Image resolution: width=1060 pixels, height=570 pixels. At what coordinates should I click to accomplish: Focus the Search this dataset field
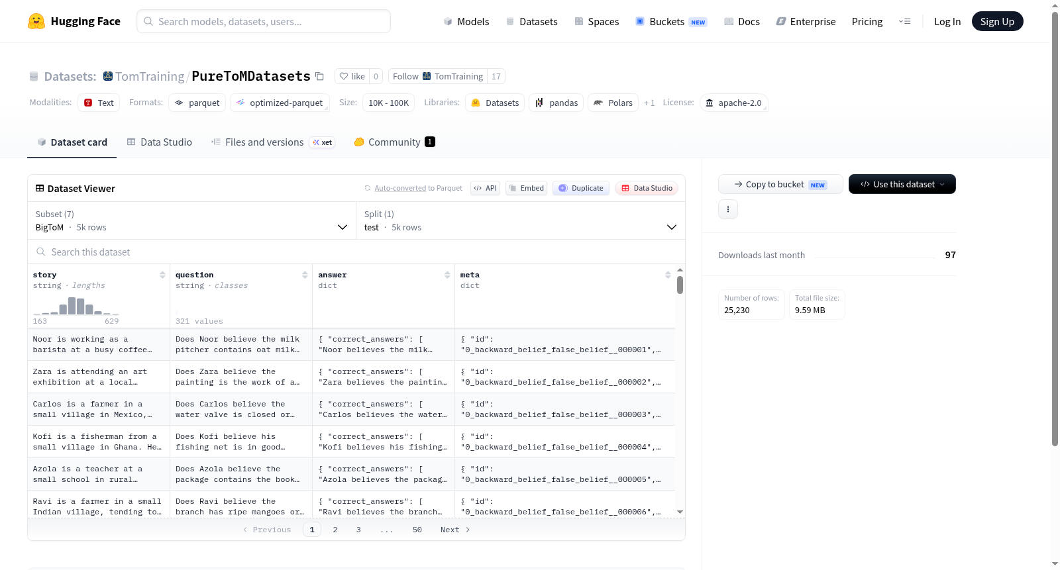coord(356,252)
